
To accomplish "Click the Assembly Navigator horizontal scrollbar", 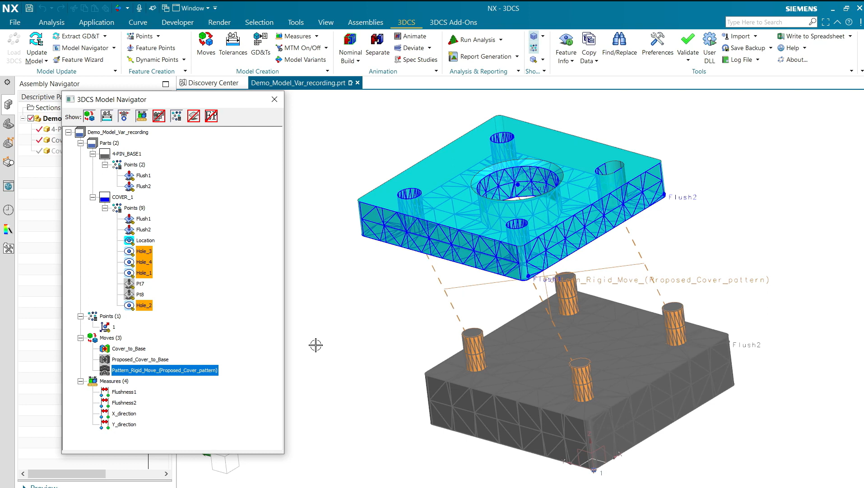I will pos(67,474).
